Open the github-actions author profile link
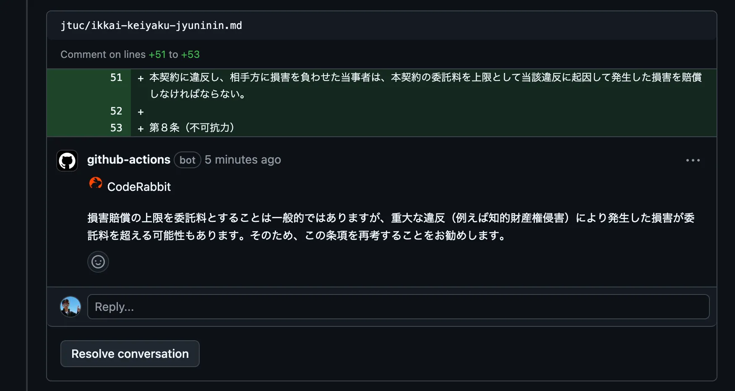 pos(128,160)
